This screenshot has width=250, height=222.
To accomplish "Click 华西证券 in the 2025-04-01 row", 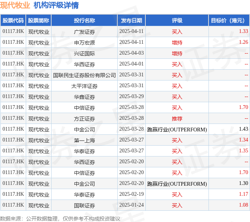I will click(84, 64).
